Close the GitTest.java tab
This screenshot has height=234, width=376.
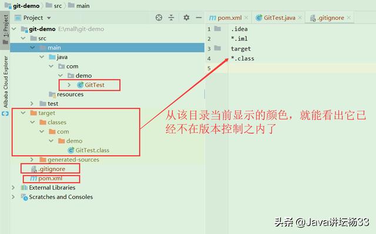pos(300,18)
